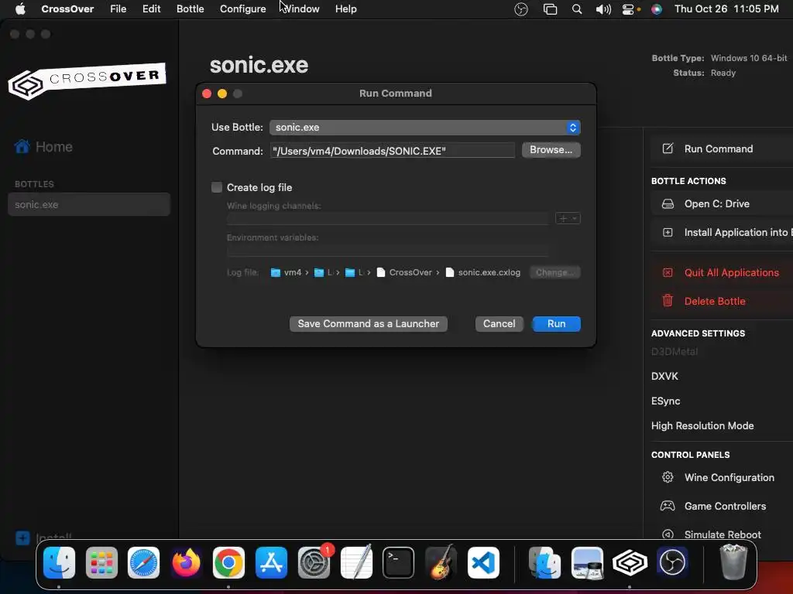The height and width of the screenshot is (594, 793).
Task: Click the Simulate Reboot icon
Action: (x=668, y=534)
